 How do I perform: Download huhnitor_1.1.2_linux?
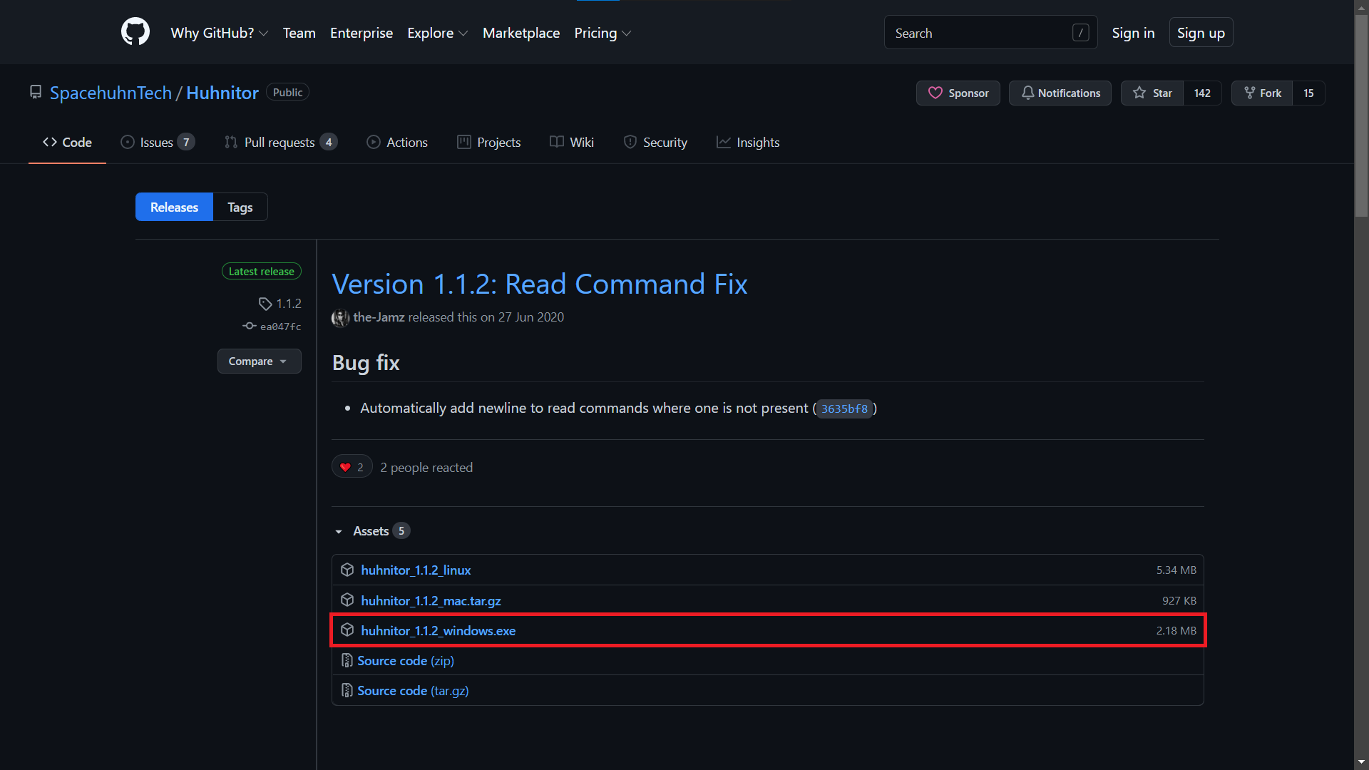[x=416, y=570]
